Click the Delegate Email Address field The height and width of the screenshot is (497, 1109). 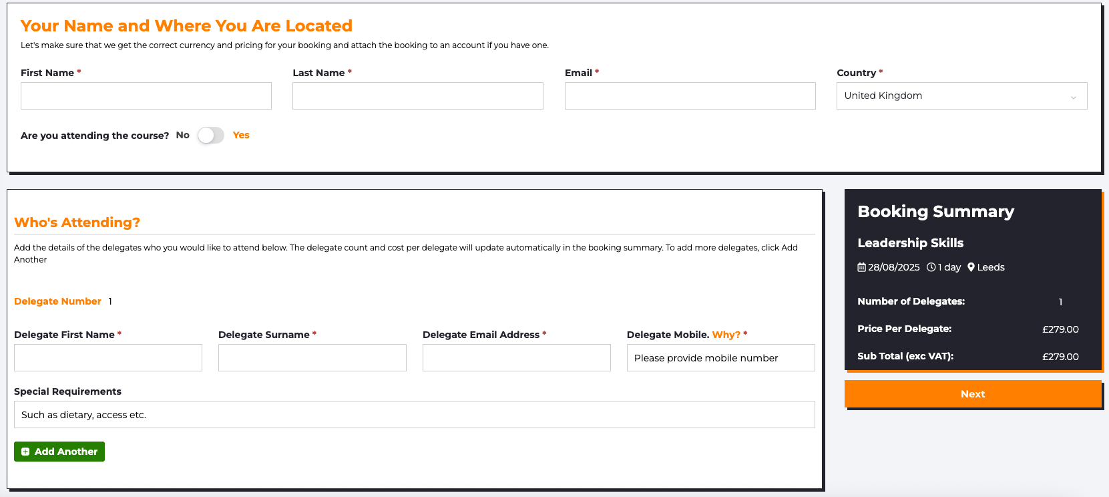(x=517, y=357)
